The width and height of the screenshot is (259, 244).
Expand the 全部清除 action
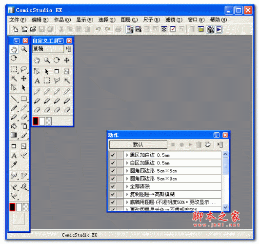tap(127, 186)
